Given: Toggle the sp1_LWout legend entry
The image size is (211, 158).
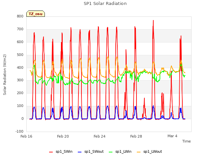Looking at the screenshot, I should [x=149, y=152].
